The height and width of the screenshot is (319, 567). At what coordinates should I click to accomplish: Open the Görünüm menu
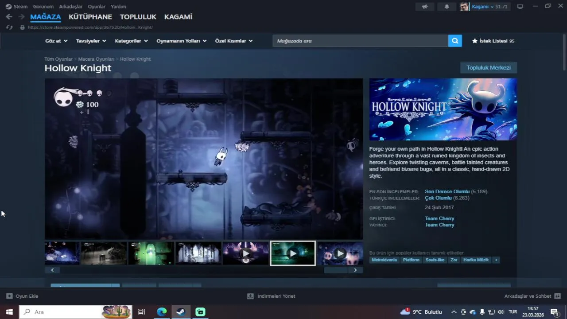43,7
